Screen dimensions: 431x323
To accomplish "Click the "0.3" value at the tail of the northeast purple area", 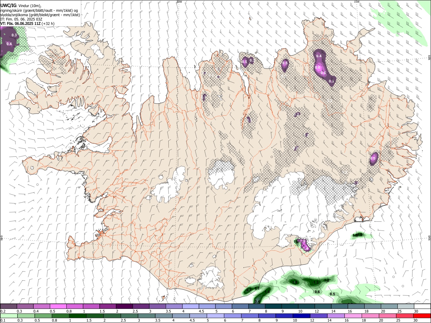I will pyautogui.click(x=331, y=81).
